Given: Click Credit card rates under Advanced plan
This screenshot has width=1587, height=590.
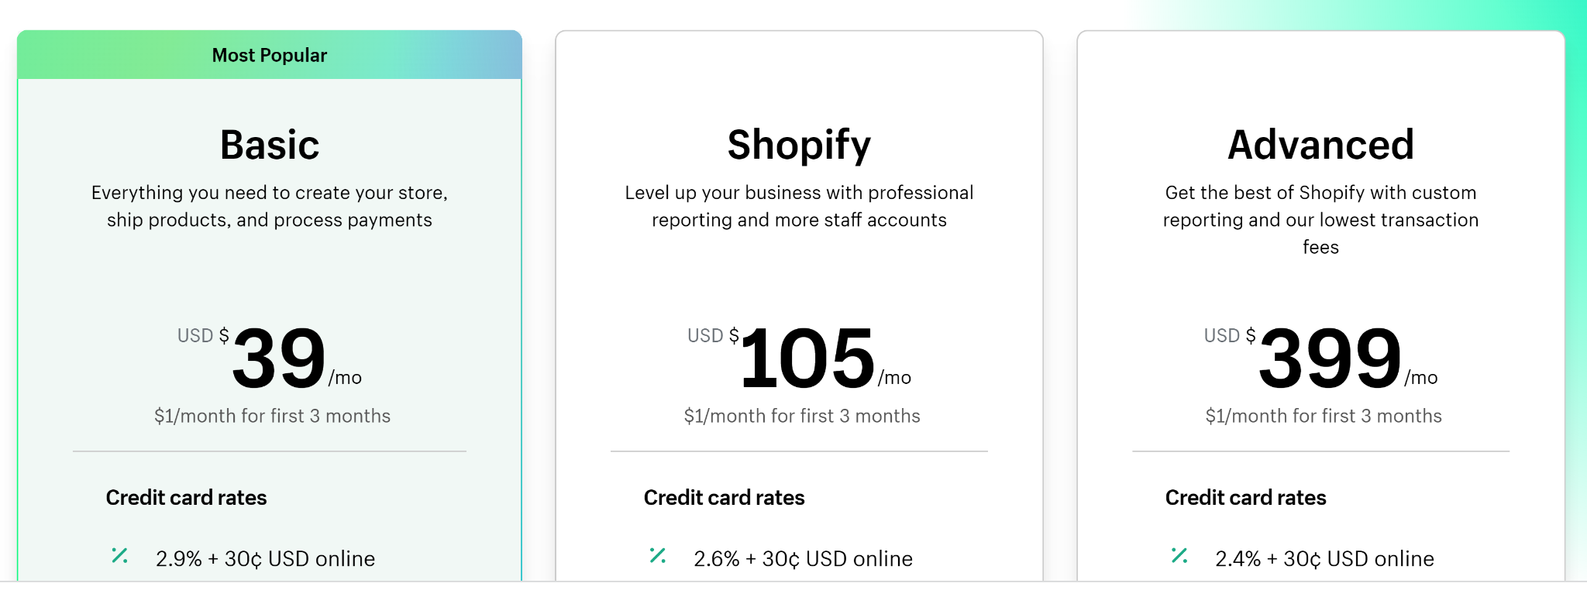Looking at the screenshot, I should [1245, 498].
